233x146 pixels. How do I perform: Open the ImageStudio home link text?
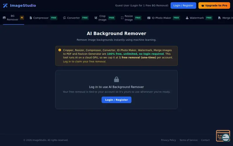point(23,6)
